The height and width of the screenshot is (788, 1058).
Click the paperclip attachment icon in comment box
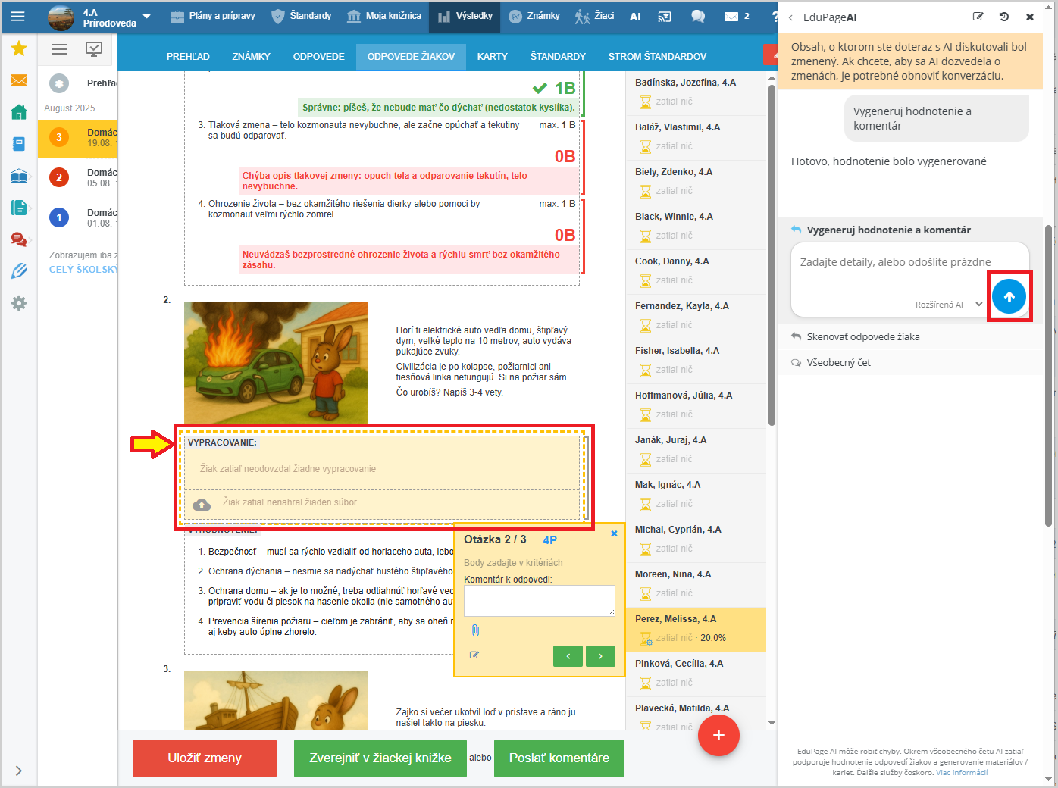click(475, 630)
